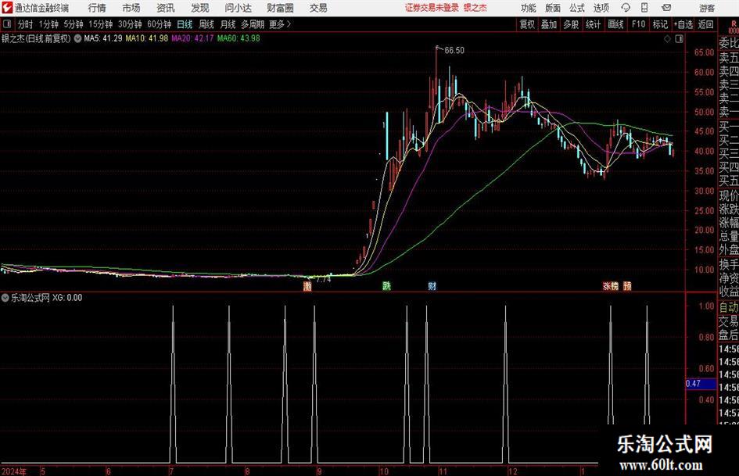Switch to the 分时 period tab
The width and height of the screenshot is (739, 476).
[26, 24]
